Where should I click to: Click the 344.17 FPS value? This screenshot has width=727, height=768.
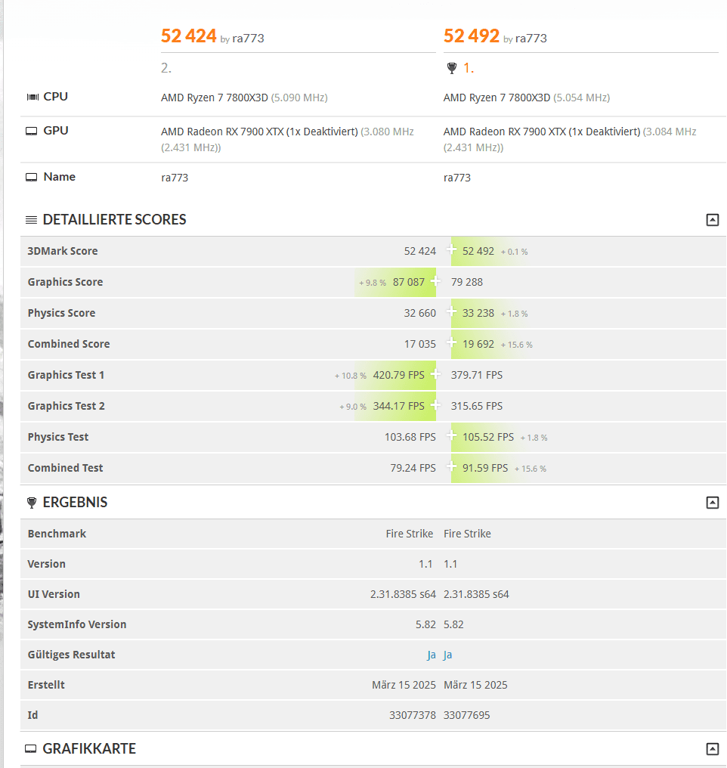pyautogui.click(x=399, y=406)
